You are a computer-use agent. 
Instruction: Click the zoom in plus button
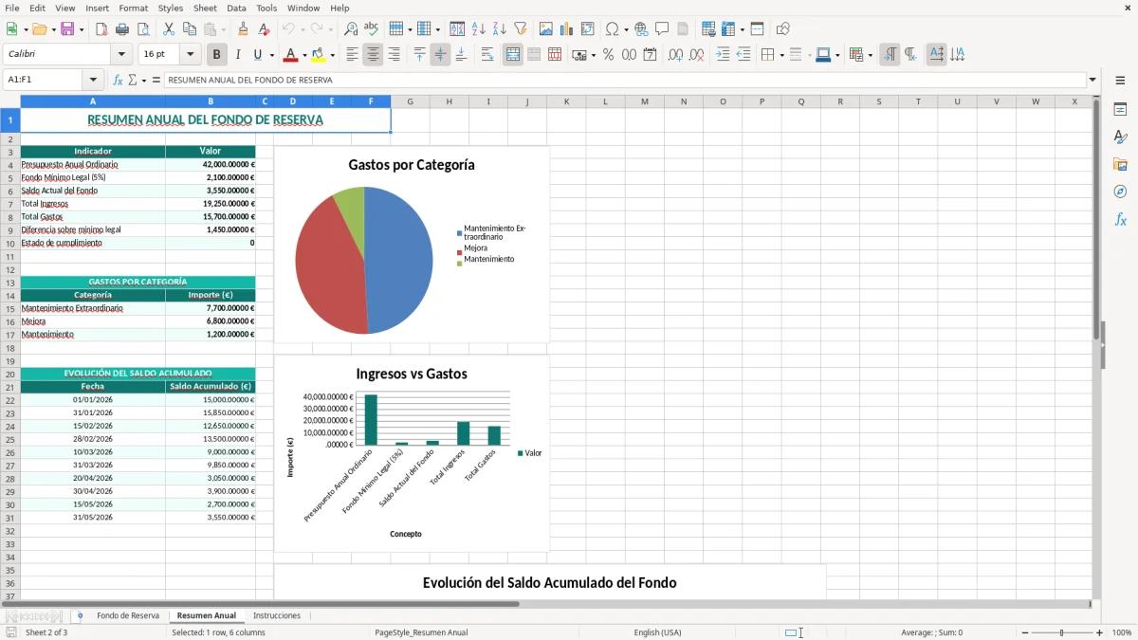pyautogui.click(x=1100, y=632)
